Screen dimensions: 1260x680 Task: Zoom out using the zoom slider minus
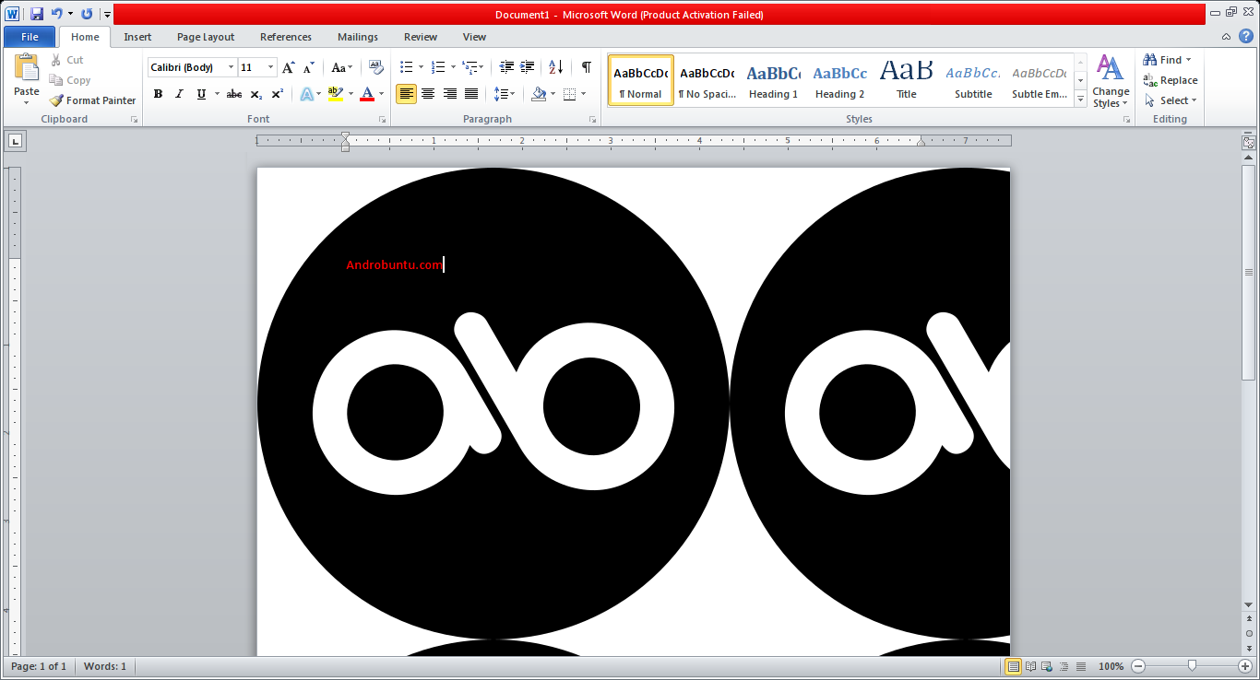(1137, 665)
